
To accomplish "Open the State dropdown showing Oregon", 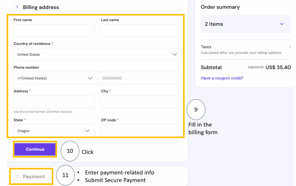I will coord(54,131).
